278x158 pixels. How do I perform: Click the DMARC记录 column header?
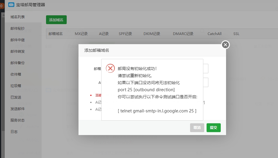pyautogui.click(x=183, y=34)
